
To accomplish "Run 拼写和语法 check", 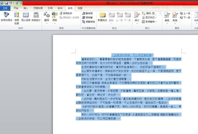I will [x=7, y=17].
